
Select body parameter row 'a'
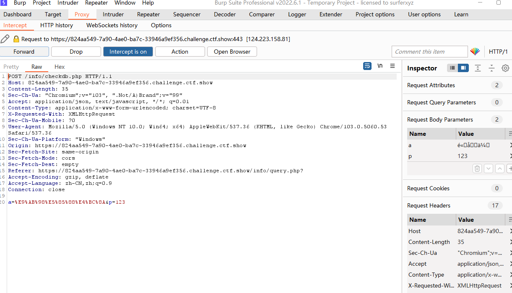tap(459, 145)
